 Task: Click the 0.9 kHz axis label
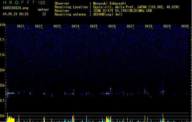point(2,70)
